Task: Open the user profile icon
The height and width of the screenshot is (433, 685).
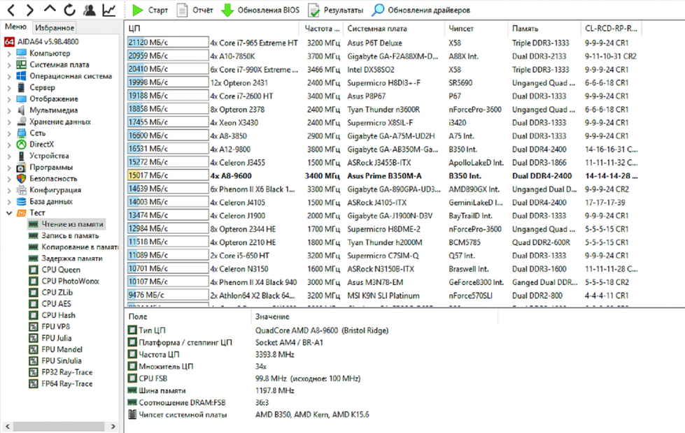Action: pos(89,10)
